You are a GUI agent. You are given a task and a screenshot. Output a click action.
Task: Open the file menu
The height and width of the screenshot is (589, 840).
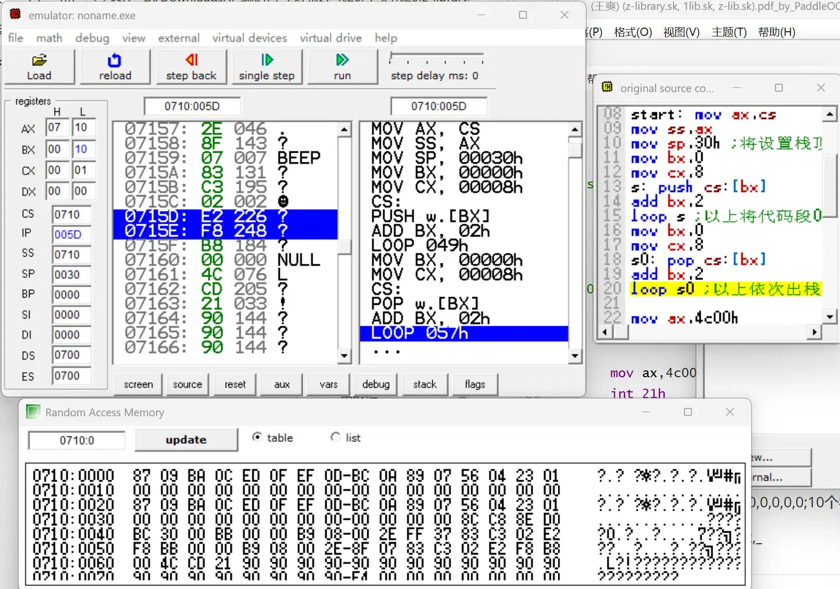click(x=16, y=38)
